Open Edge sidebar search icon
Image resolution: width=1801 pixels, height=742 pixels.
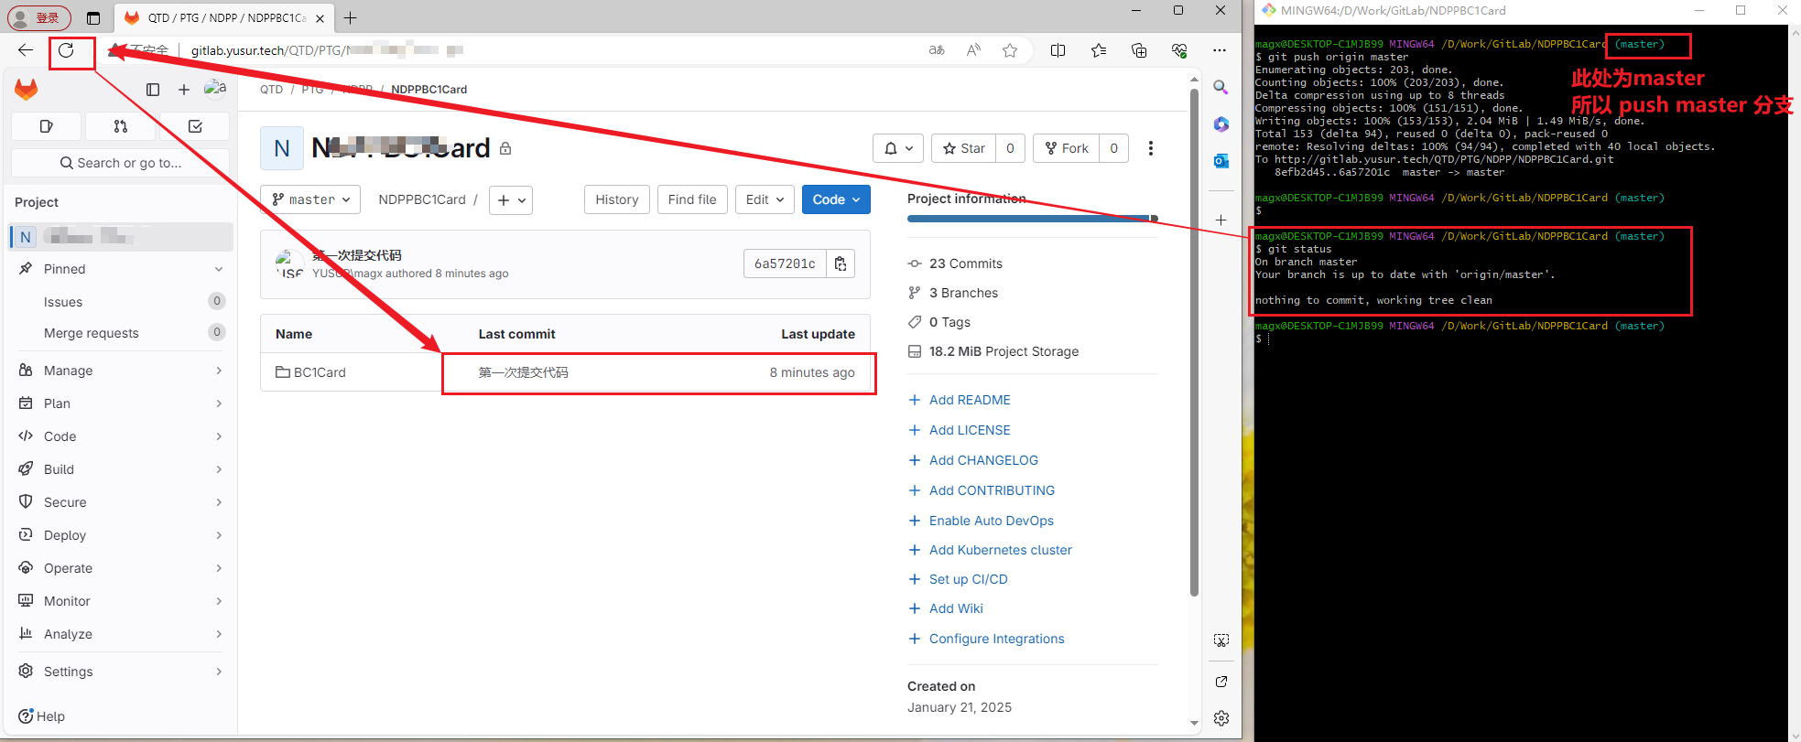[x=1221, y=87]
